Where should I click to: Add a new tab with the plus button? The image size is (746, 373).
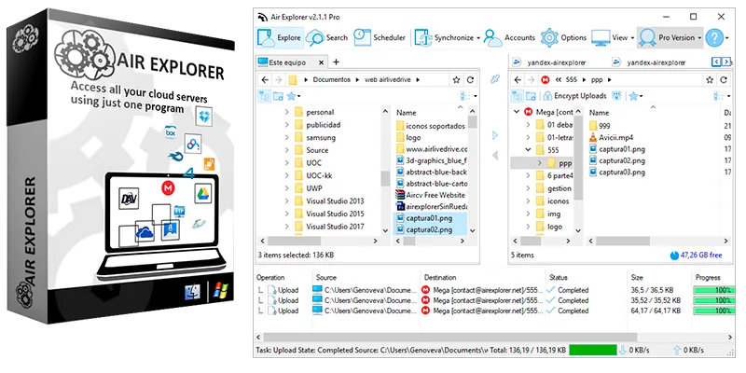click(336, 62)
